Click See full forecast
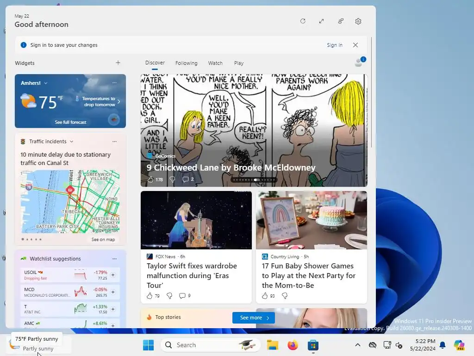Screen dimensions: 474x356 70,122
